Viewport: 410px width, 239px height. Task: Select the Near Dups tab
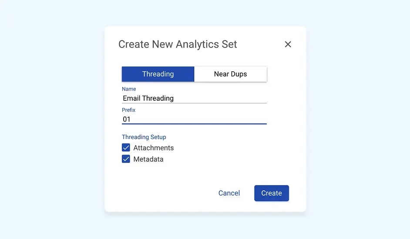click(x=230, y=74)
